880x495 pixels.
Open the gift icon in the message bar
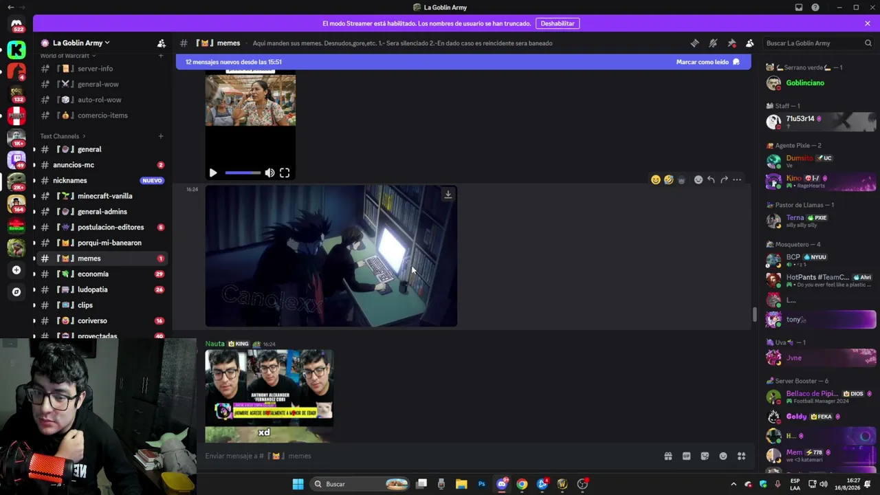tap(668, 456)
